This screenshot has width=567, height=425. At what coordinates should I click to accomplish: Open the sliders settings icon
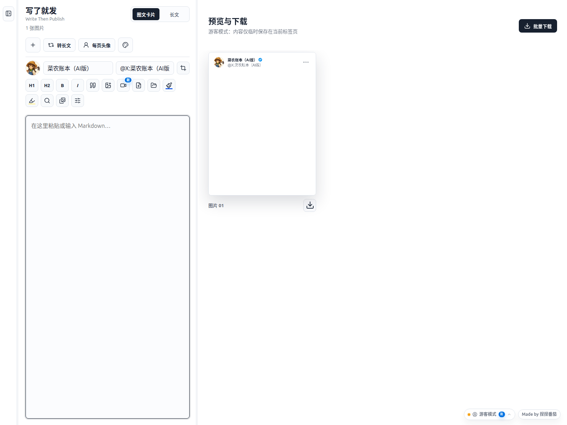[78, 101]
